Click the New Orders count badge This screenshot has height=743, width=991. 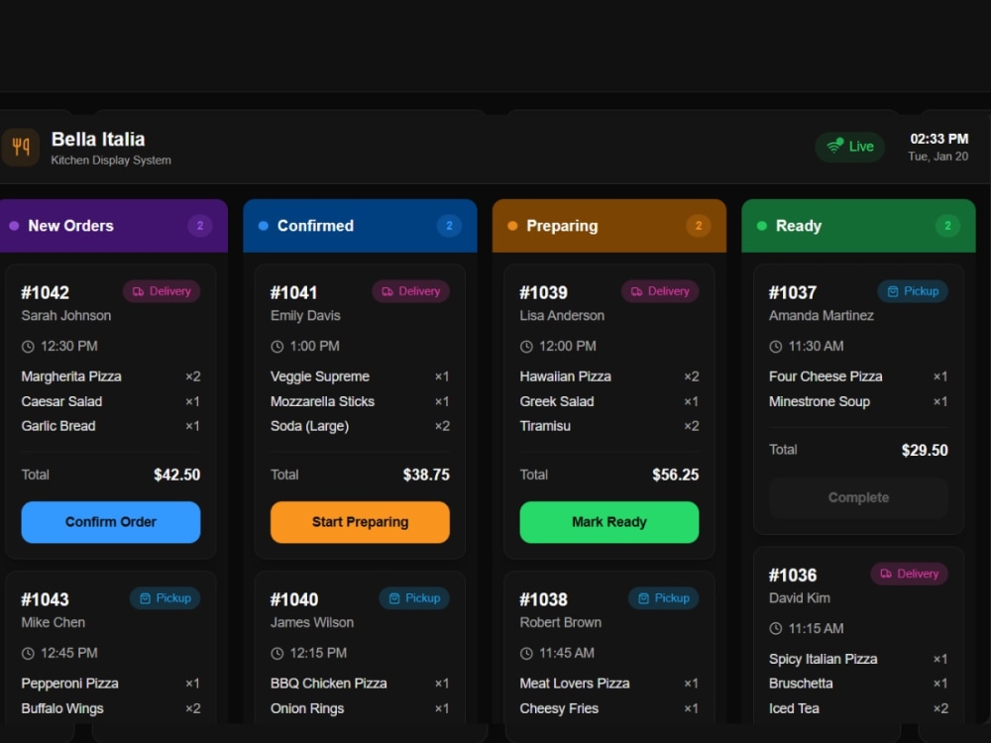click(200, 226)
